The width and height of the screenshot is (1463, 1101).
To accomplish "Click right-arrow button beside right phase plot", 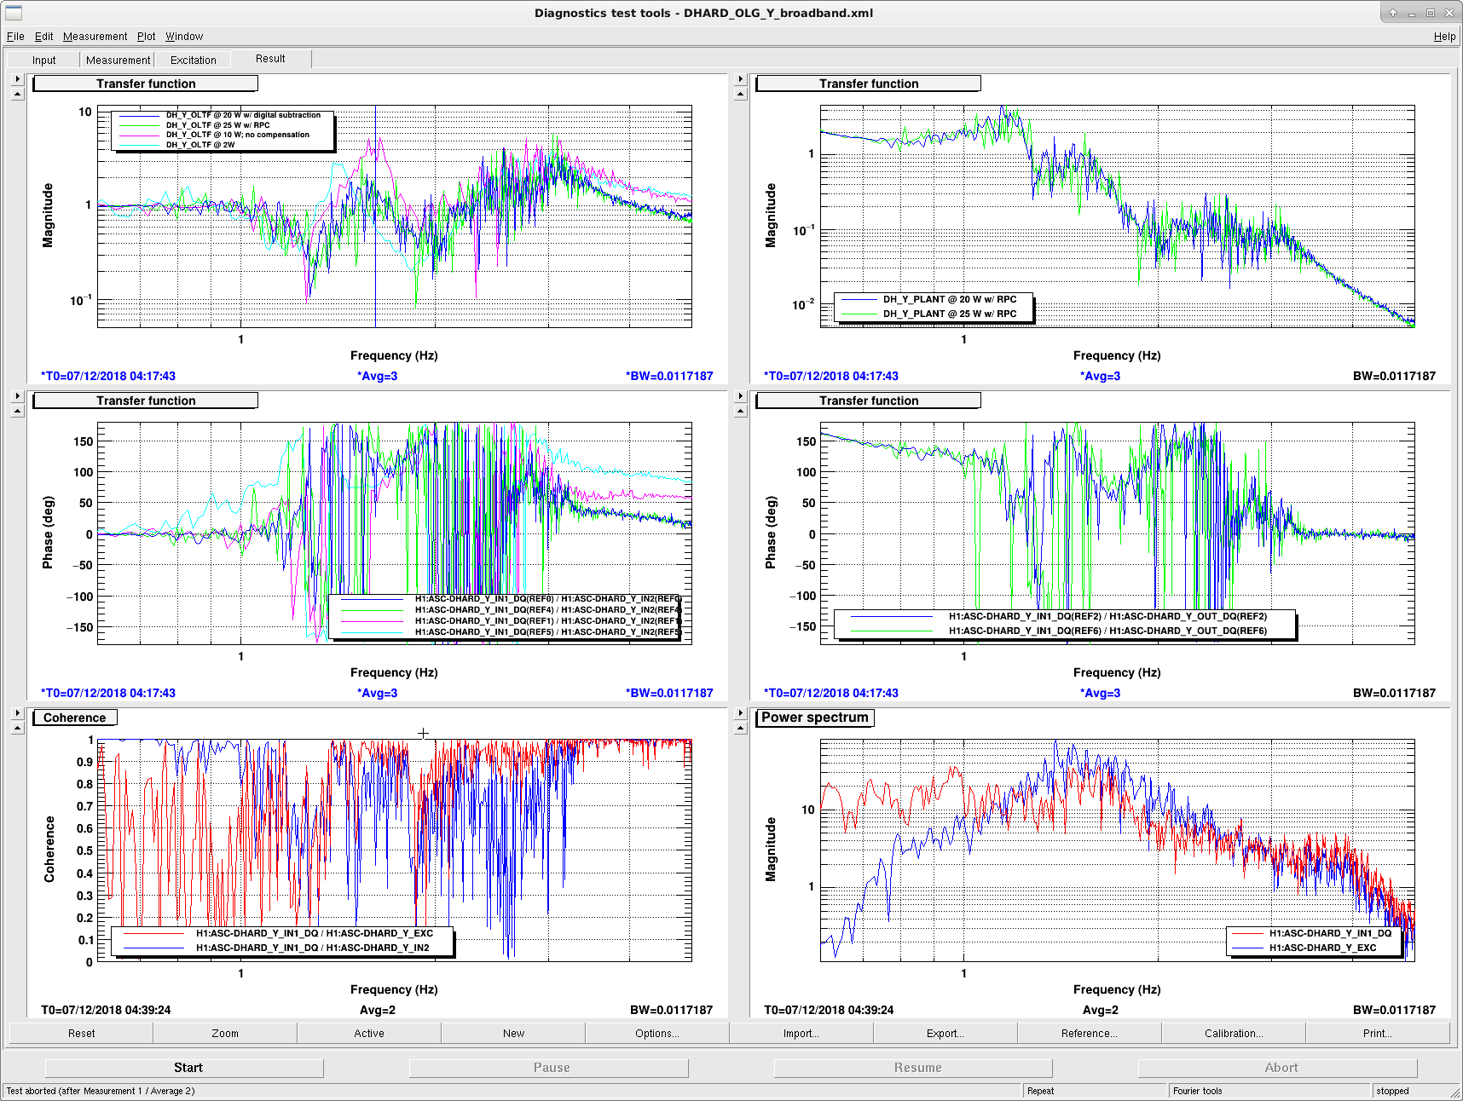I will 740,396.
